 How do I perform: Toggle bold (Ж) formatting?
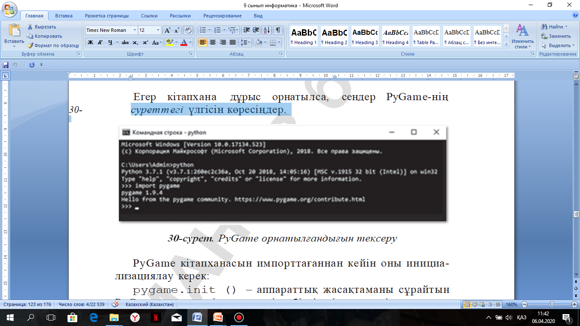[90, 42]
